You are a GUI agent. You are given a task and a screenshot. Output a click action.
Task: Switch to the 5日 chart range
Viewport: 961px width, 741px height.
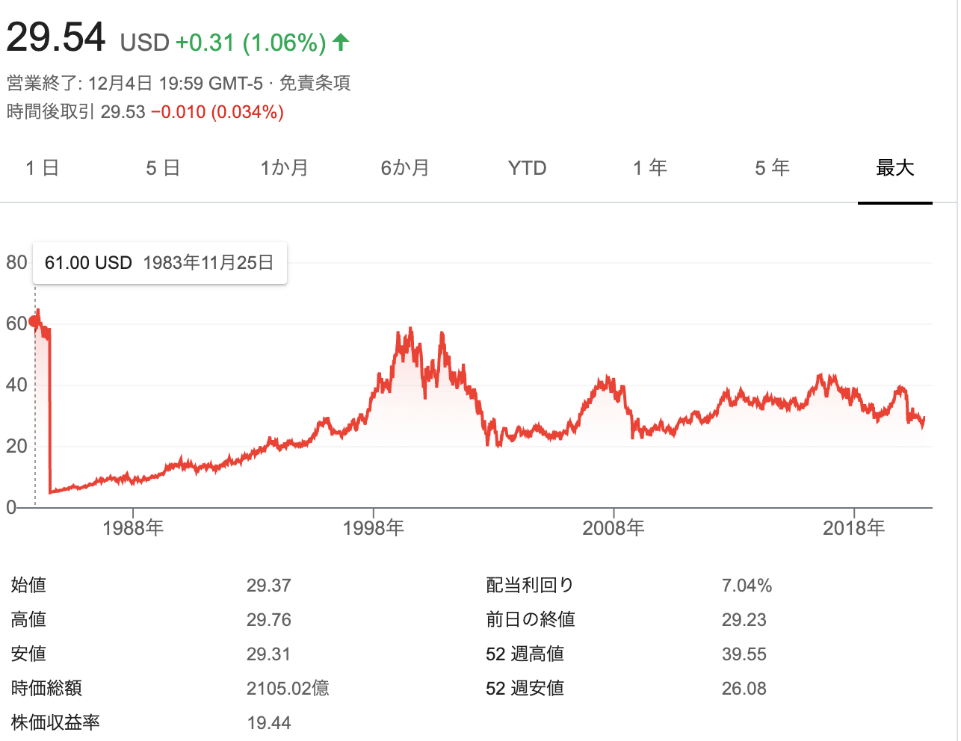coord(163,168)
